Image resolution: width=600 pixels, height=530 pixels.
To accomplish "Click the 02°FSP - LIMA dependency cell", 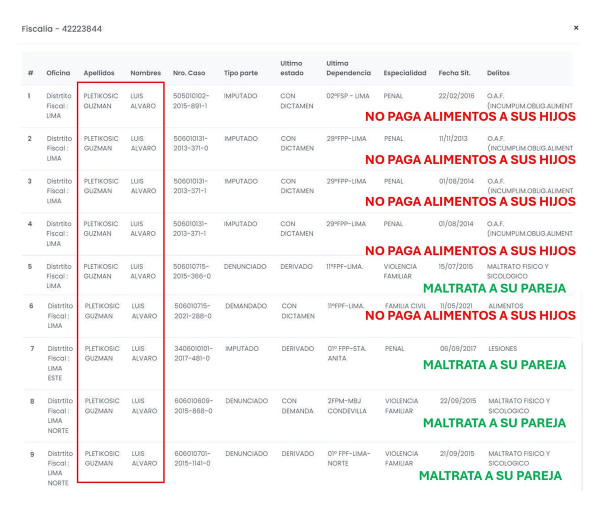I will pos(348,96).
